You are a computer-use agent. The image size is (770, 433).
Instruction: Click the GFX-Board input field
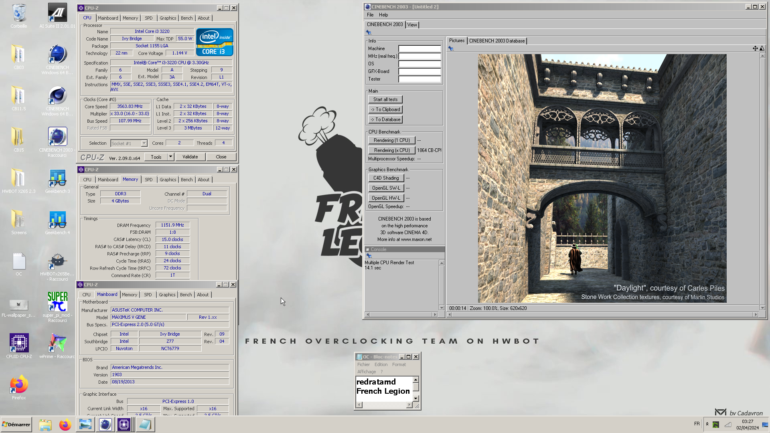(x=419, y=71)
